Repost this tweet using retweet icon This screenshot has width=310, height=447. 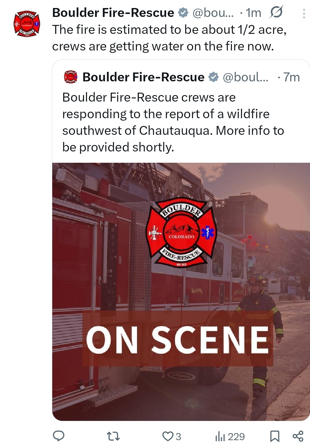click(x=113, y=436)
